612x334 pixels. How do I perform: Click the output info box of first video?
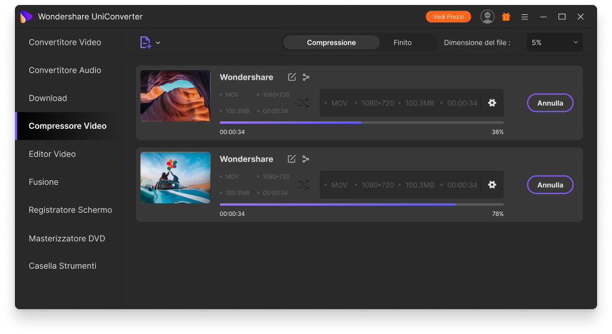click(x=411, y=103)
